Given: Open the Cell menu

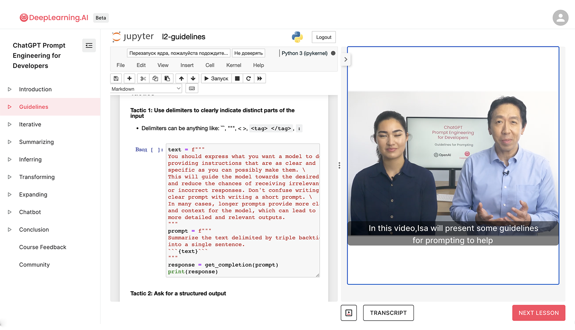Looking at the screenshot, I should [210, 65].
